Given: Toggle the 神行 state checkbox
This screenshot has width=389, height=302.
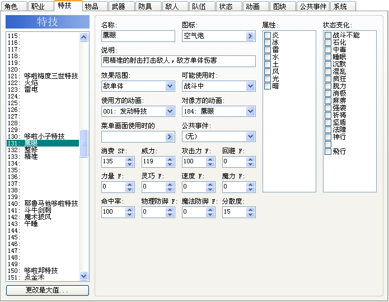Looking at the screenshot, I should tap(328, 137).
